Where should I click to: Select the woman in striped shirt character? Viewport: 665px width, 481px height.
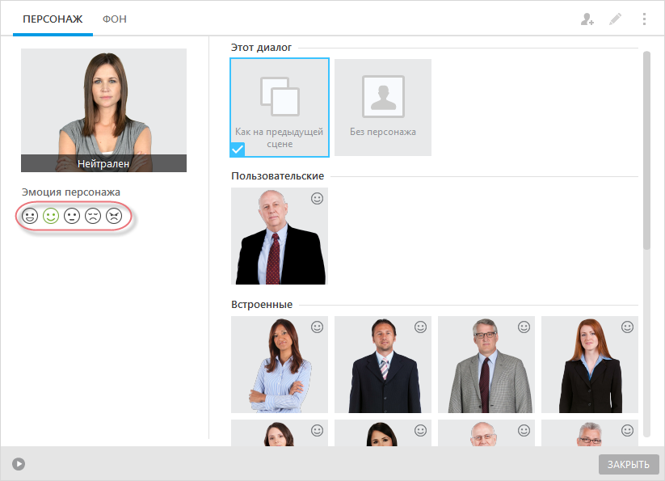280,365
